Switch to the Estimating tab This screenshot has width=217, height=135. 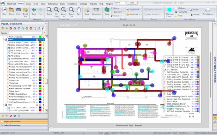click(53, 4)
